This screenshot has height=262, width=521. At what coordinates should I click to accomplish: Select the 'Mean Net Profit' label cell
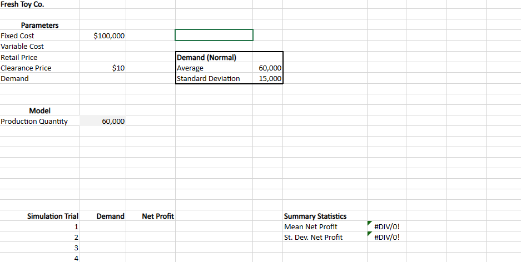click(x=325, y=227)
